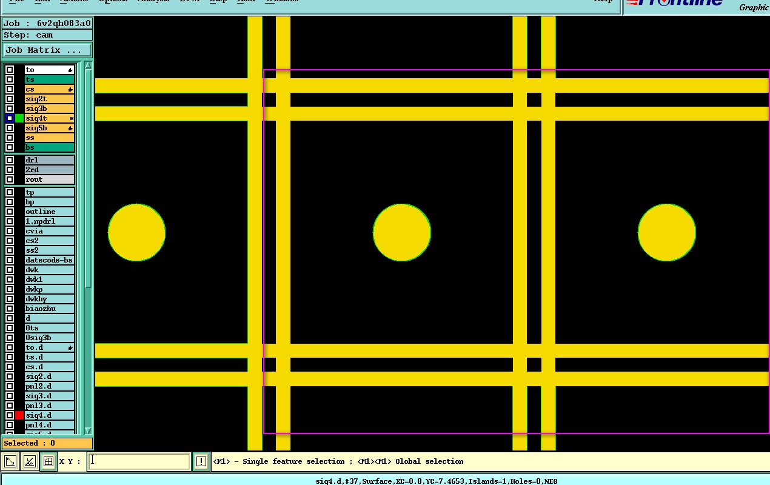Click the exclamation mark button
The height and width of the screenshot is (485, 770).
(x=201, y=461)
